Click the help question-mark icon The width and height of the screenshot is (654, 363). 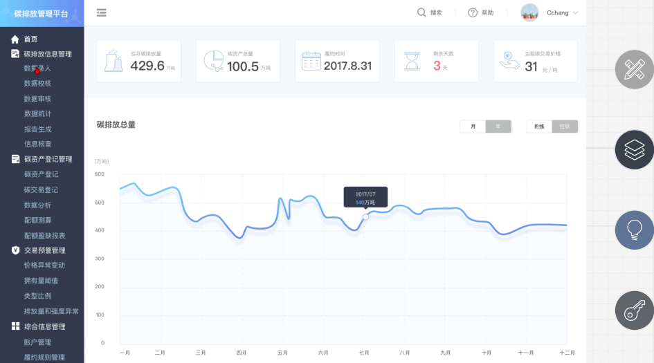(473, 13)
